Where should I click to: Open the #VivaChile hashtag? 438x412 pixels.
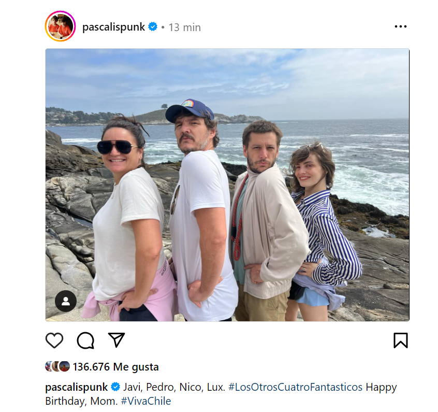point(146,401)
